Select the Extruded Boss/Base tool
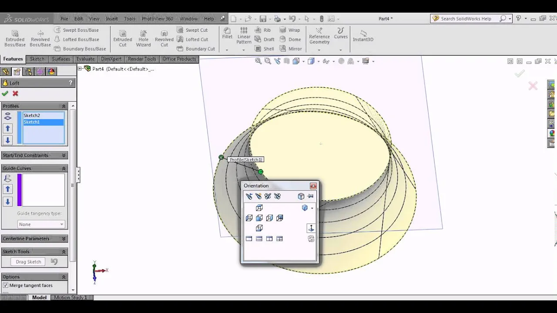Screen dimensions: 557x313 (15, 39)
